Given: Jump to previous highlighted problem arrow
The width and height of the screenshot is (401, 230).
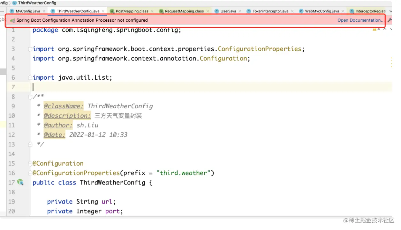Looking at the screenshot, I should (385, 29).
